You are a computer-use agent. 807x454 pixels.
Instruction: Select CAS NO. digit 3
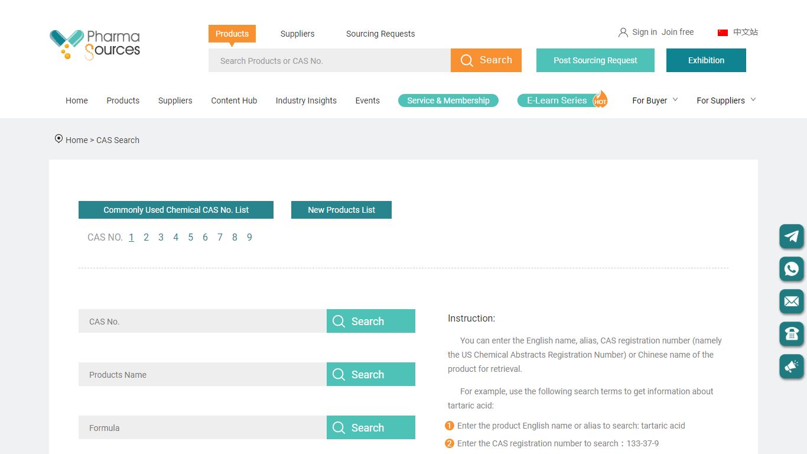(161, 237)
